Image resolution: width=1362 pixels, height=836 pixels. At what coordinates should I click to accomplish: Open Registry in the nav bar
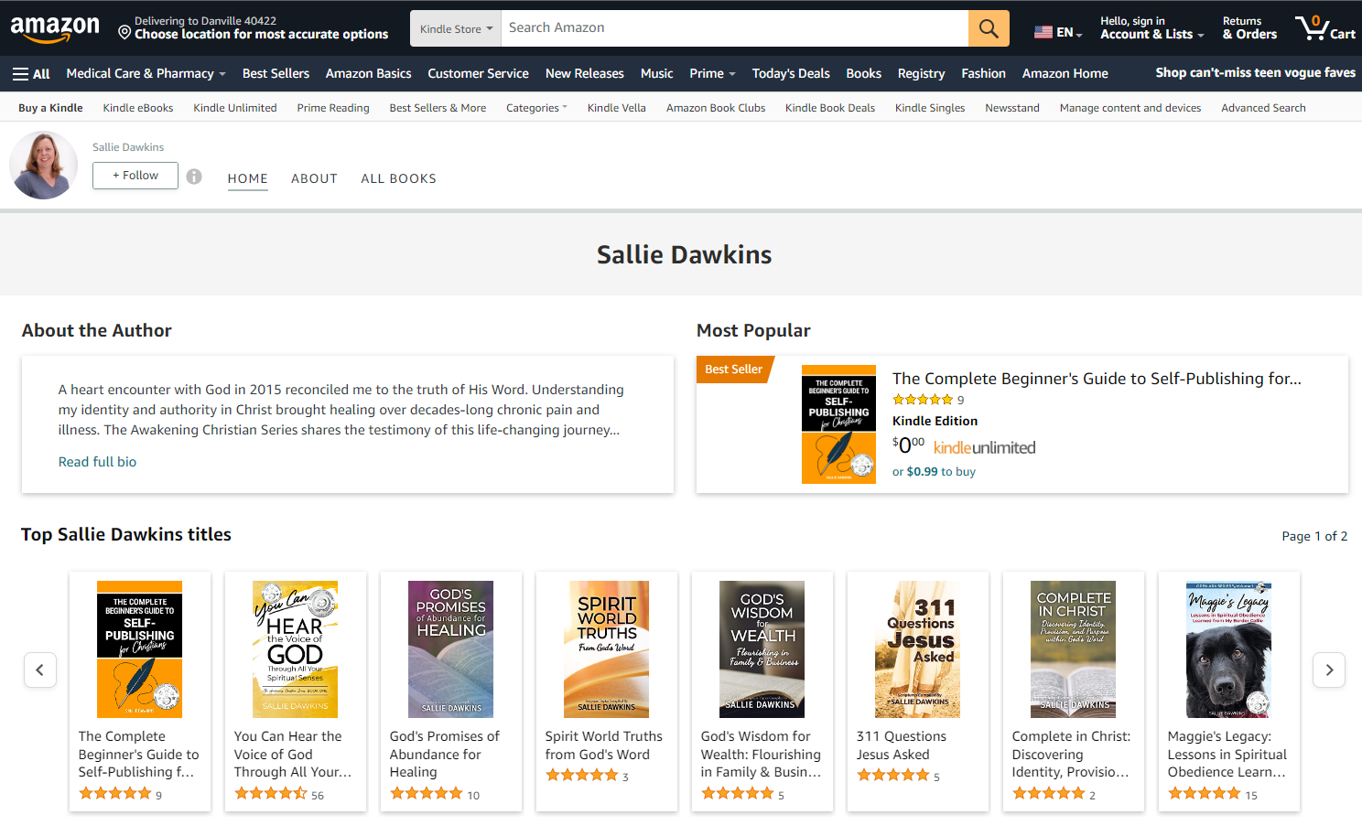point(921,73)
